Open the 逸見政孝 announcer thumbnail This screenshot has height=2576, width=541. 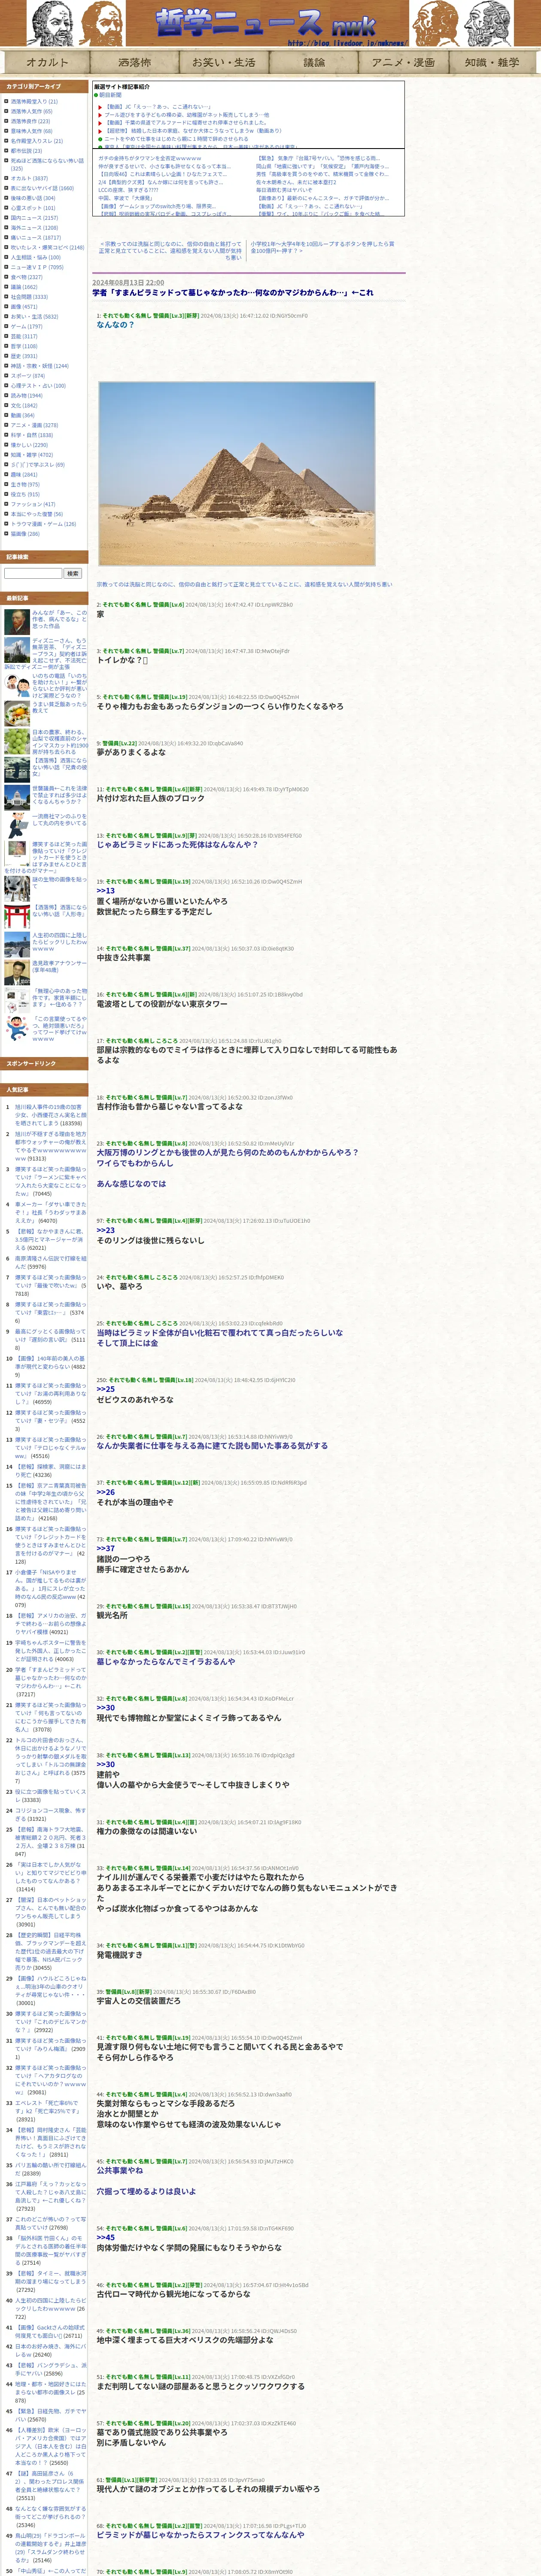tap(17, 972)
